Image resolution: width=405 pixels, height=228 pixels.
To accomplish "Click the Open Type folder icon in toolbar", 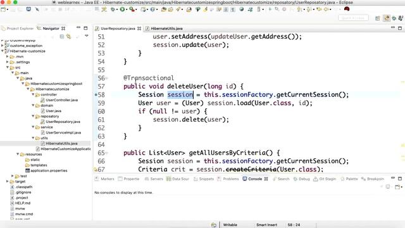I will tap(163, 9).
